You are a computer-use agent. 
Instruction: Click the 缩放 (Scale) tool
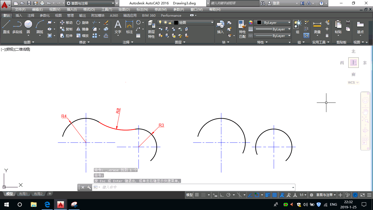coord(82,36)
